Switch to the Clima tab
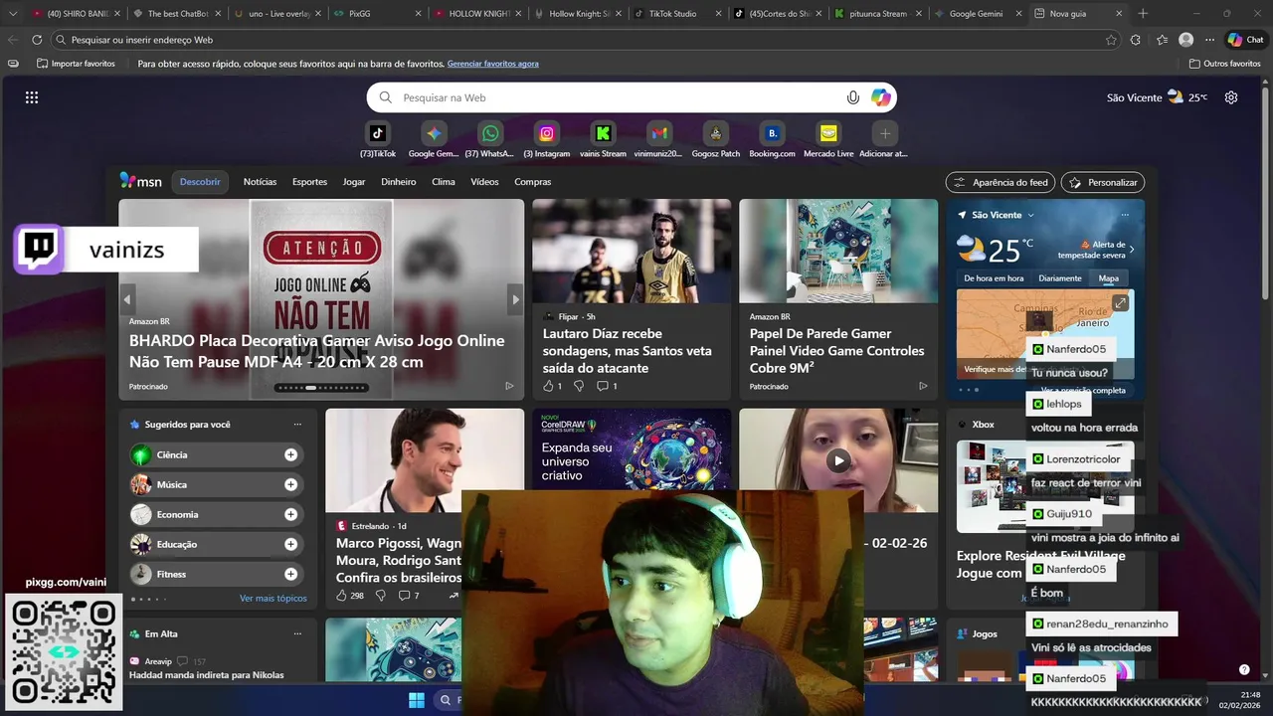Viewport: 1273px width, 716px height. pos(444,182)
